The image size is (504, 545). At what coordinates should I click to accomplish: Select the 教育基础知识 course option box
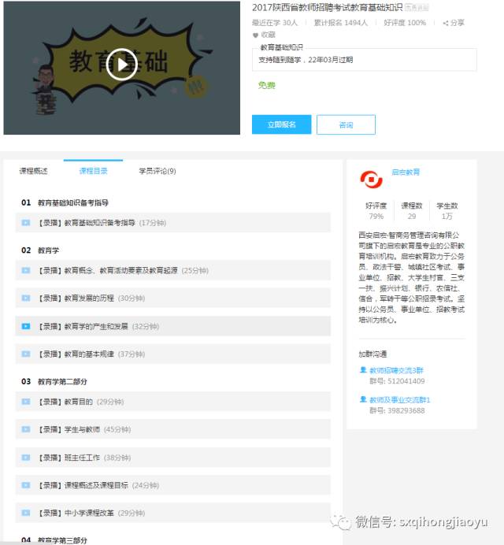[365, 60]
